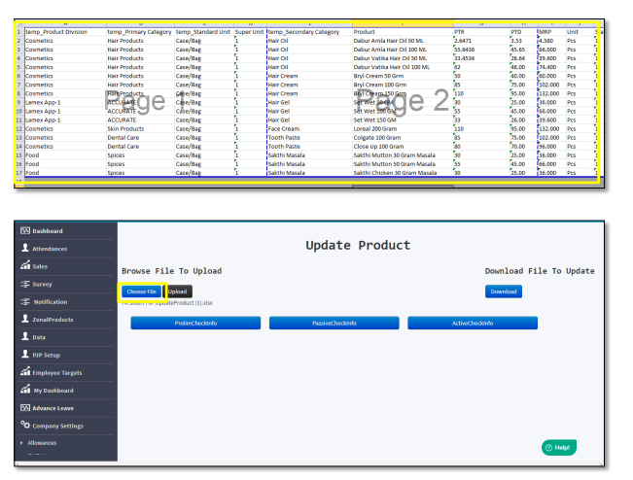Open My Dashboard in sidebar
The height and width of the screenshot is (480, 633).
click(53, 391)
